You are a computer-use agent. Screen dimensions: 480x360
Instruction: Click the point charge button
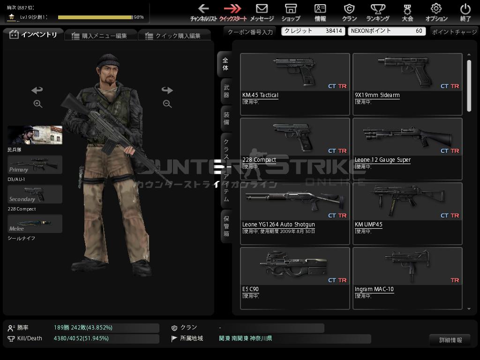[x=454, y=32]
